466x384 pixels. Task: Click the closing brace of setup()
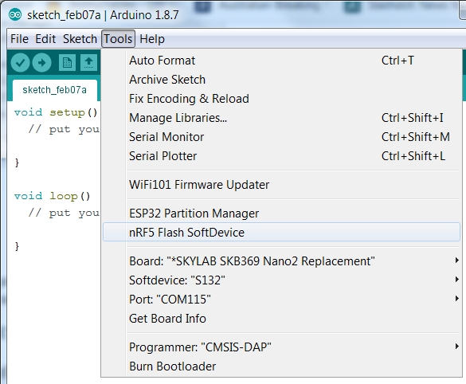(17, 163)
